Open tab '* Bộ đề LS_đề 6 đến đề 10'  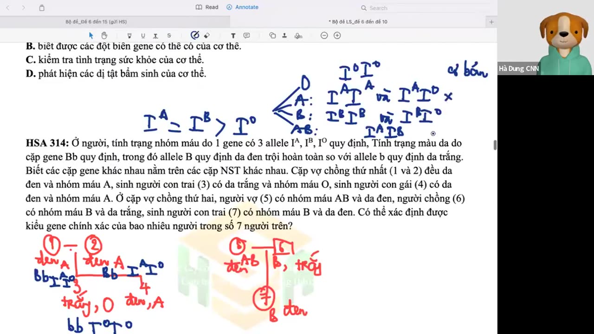click(358, 22)
